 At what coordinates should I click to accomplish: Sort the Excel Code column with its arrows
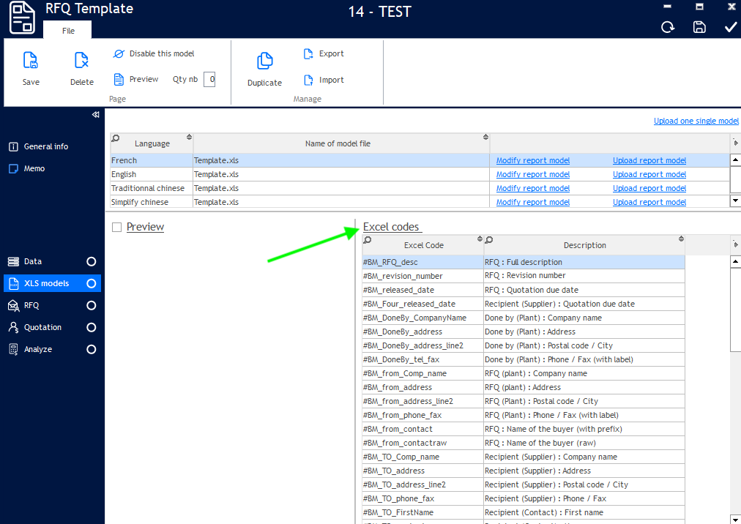coord(480,239)
